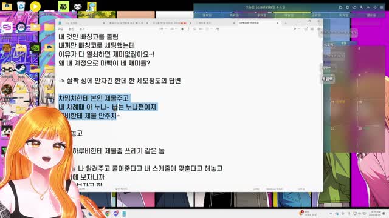Click the Italic formatting icon in Notepad
Image resolution: width=389 pixels, height=218 pixels.
[x=188, y=29]
